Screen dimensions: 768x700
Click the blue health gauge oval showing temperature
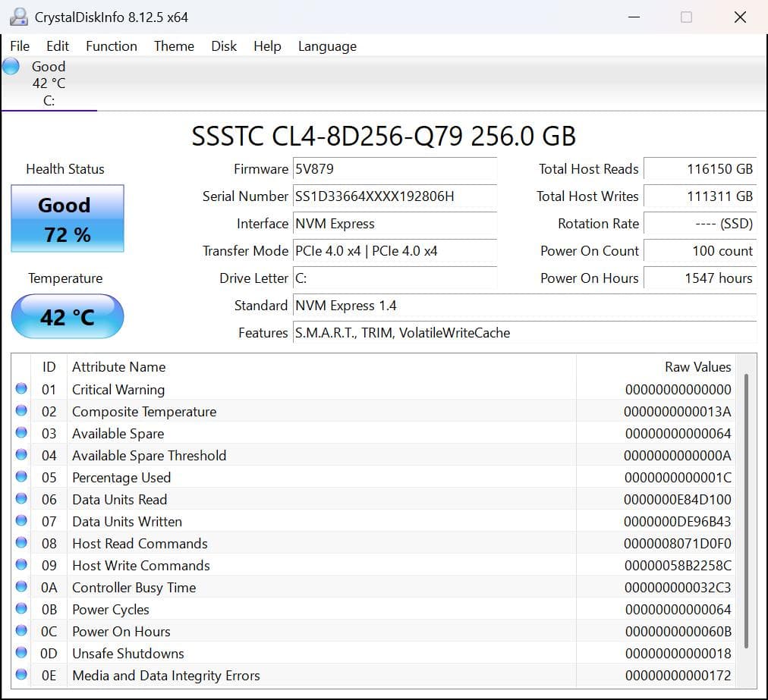tap(67, 316)
